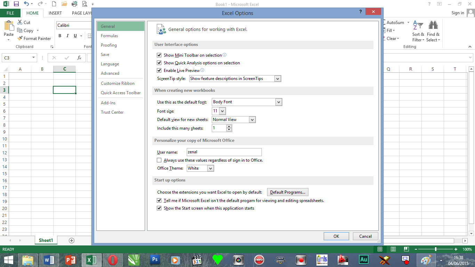Open PowerPoint from the taskbar
This screenshot has height=267, width=475.
[x=71, y=259]
